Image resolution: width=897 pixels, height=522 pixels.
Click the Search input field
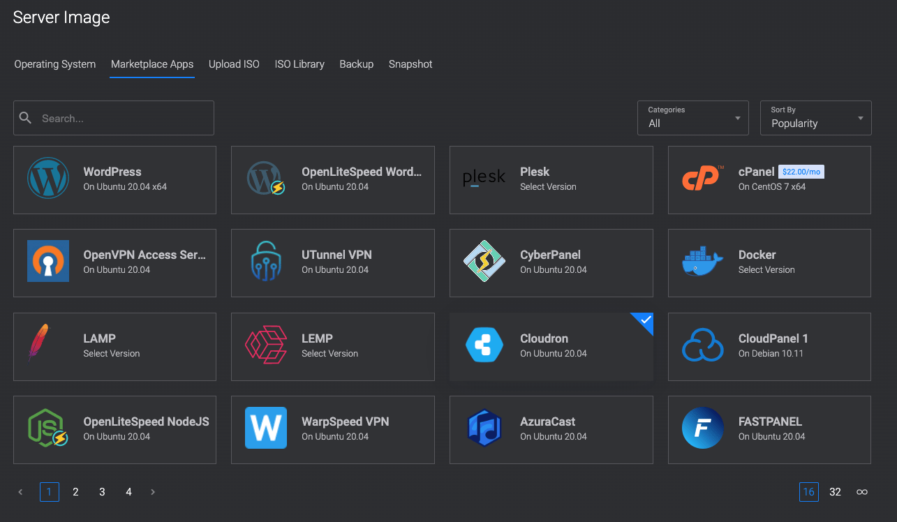click(114, 118)
